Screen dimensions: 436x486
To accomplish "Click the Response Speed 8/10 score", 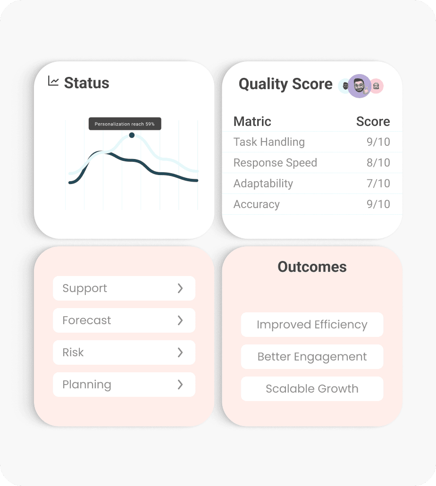I will click(x=378, y=163).
